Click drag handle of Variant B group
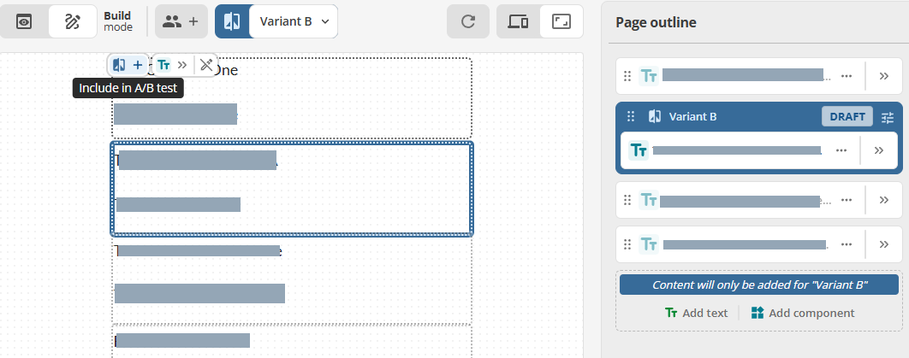Viewport: 909px width, 358px height. [x=632, y=116]
